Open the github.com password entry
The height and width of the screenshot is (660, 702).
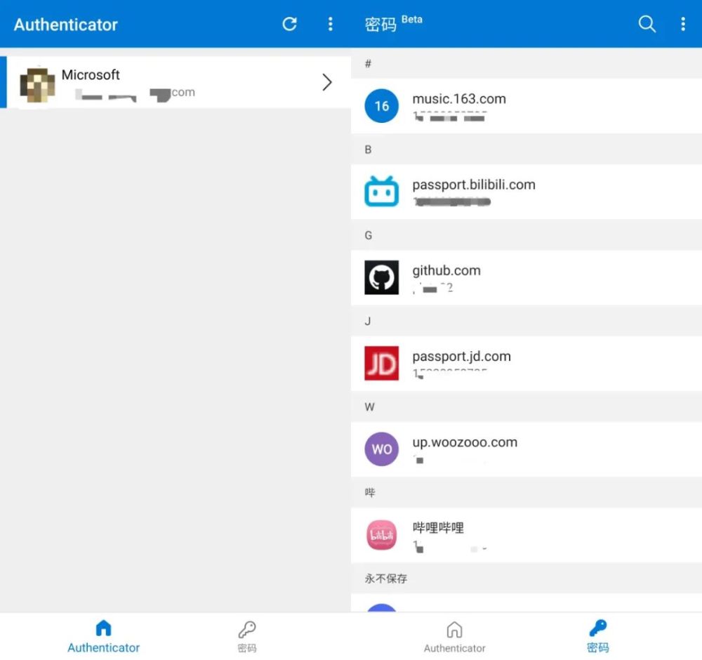pos(526,277)
